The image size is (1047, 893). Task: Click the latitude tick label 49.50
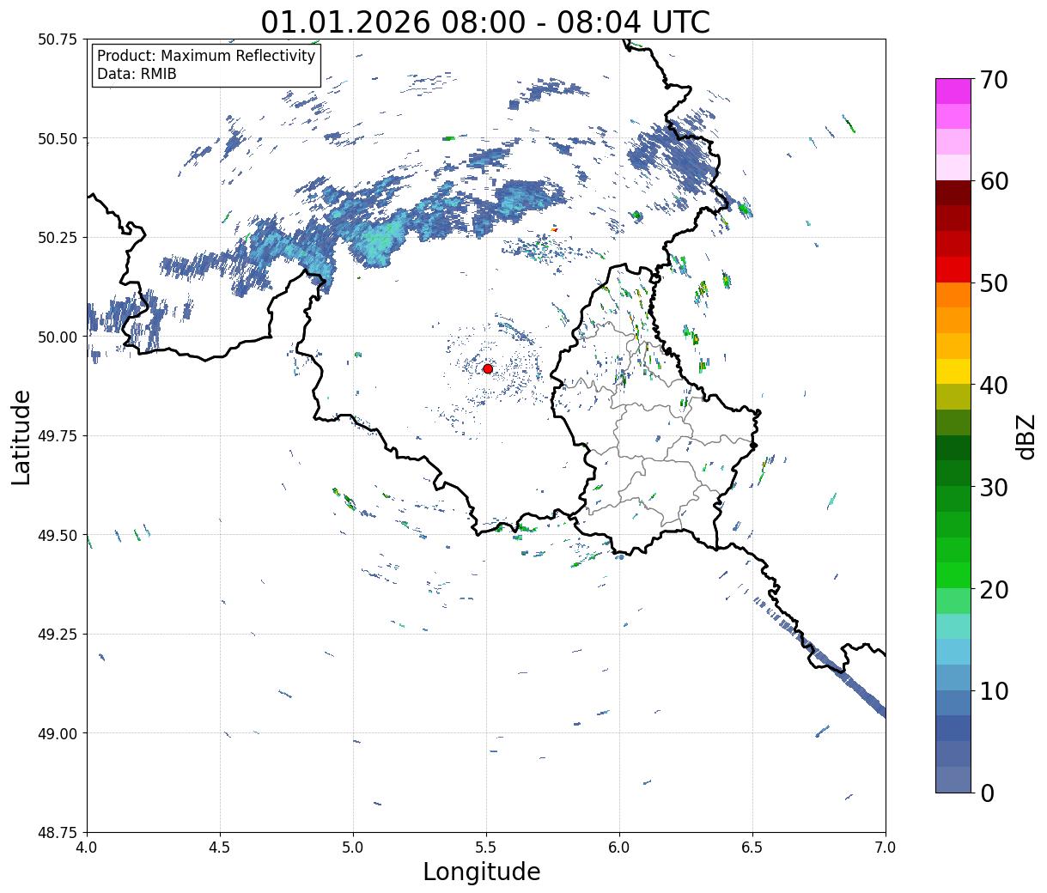click(58, 535)
